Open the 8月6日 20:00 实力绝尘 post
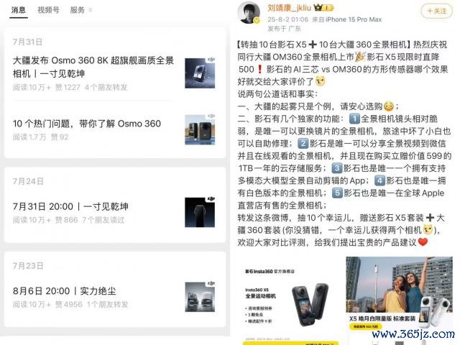The width and height of the screenshot is (460, 345). [x=64, y=291]
